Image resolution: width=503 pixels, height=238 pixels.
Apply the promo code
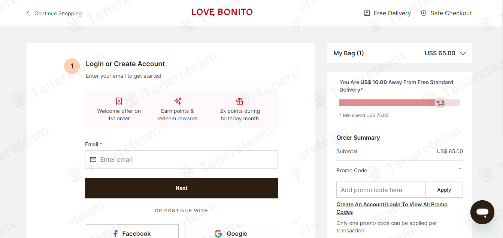[x=444, y=190]
